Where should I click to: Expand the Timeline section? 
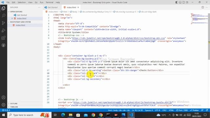(14, 107)
